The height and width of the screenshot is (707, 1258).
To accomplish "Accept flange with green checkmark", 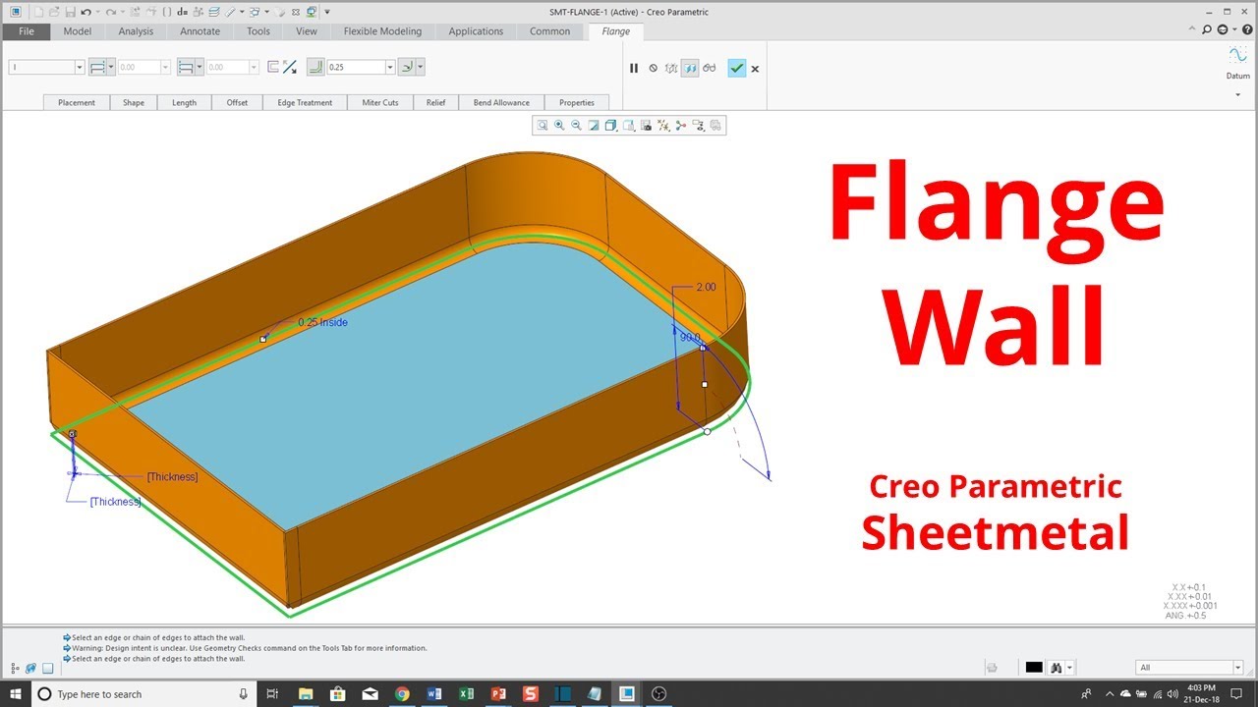I will 737,68.
